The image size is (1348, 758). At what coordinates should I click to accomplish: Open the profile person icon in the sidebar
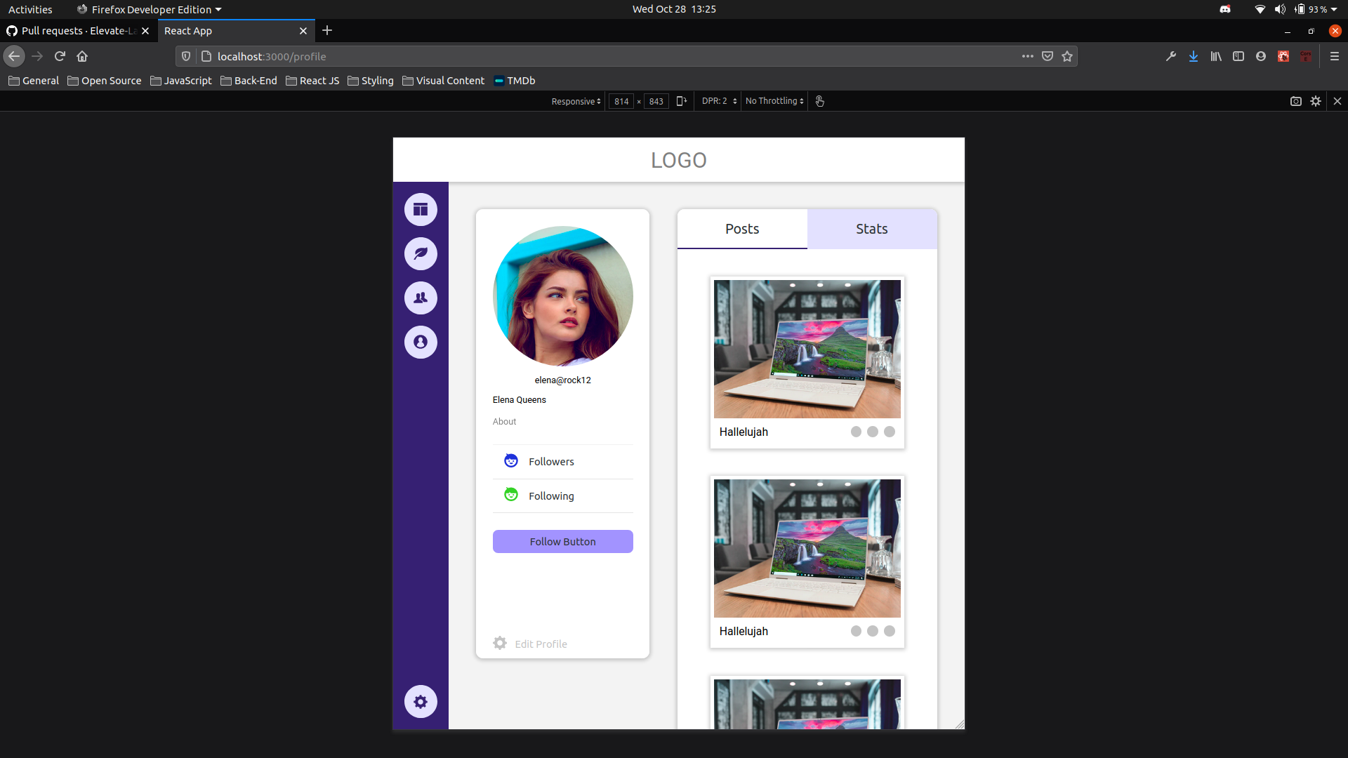pyautogui.click(x=421, y=342)
